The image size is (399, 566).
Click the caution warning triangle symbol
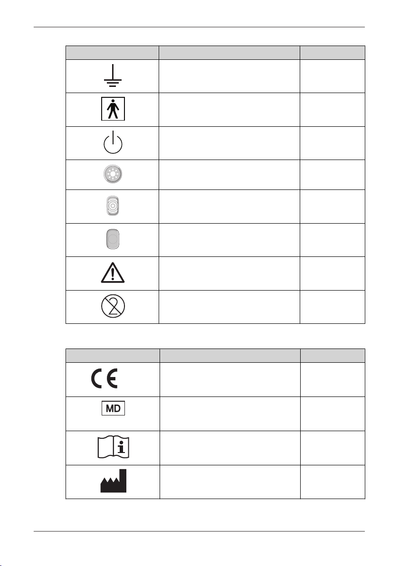tap(113, 273)
